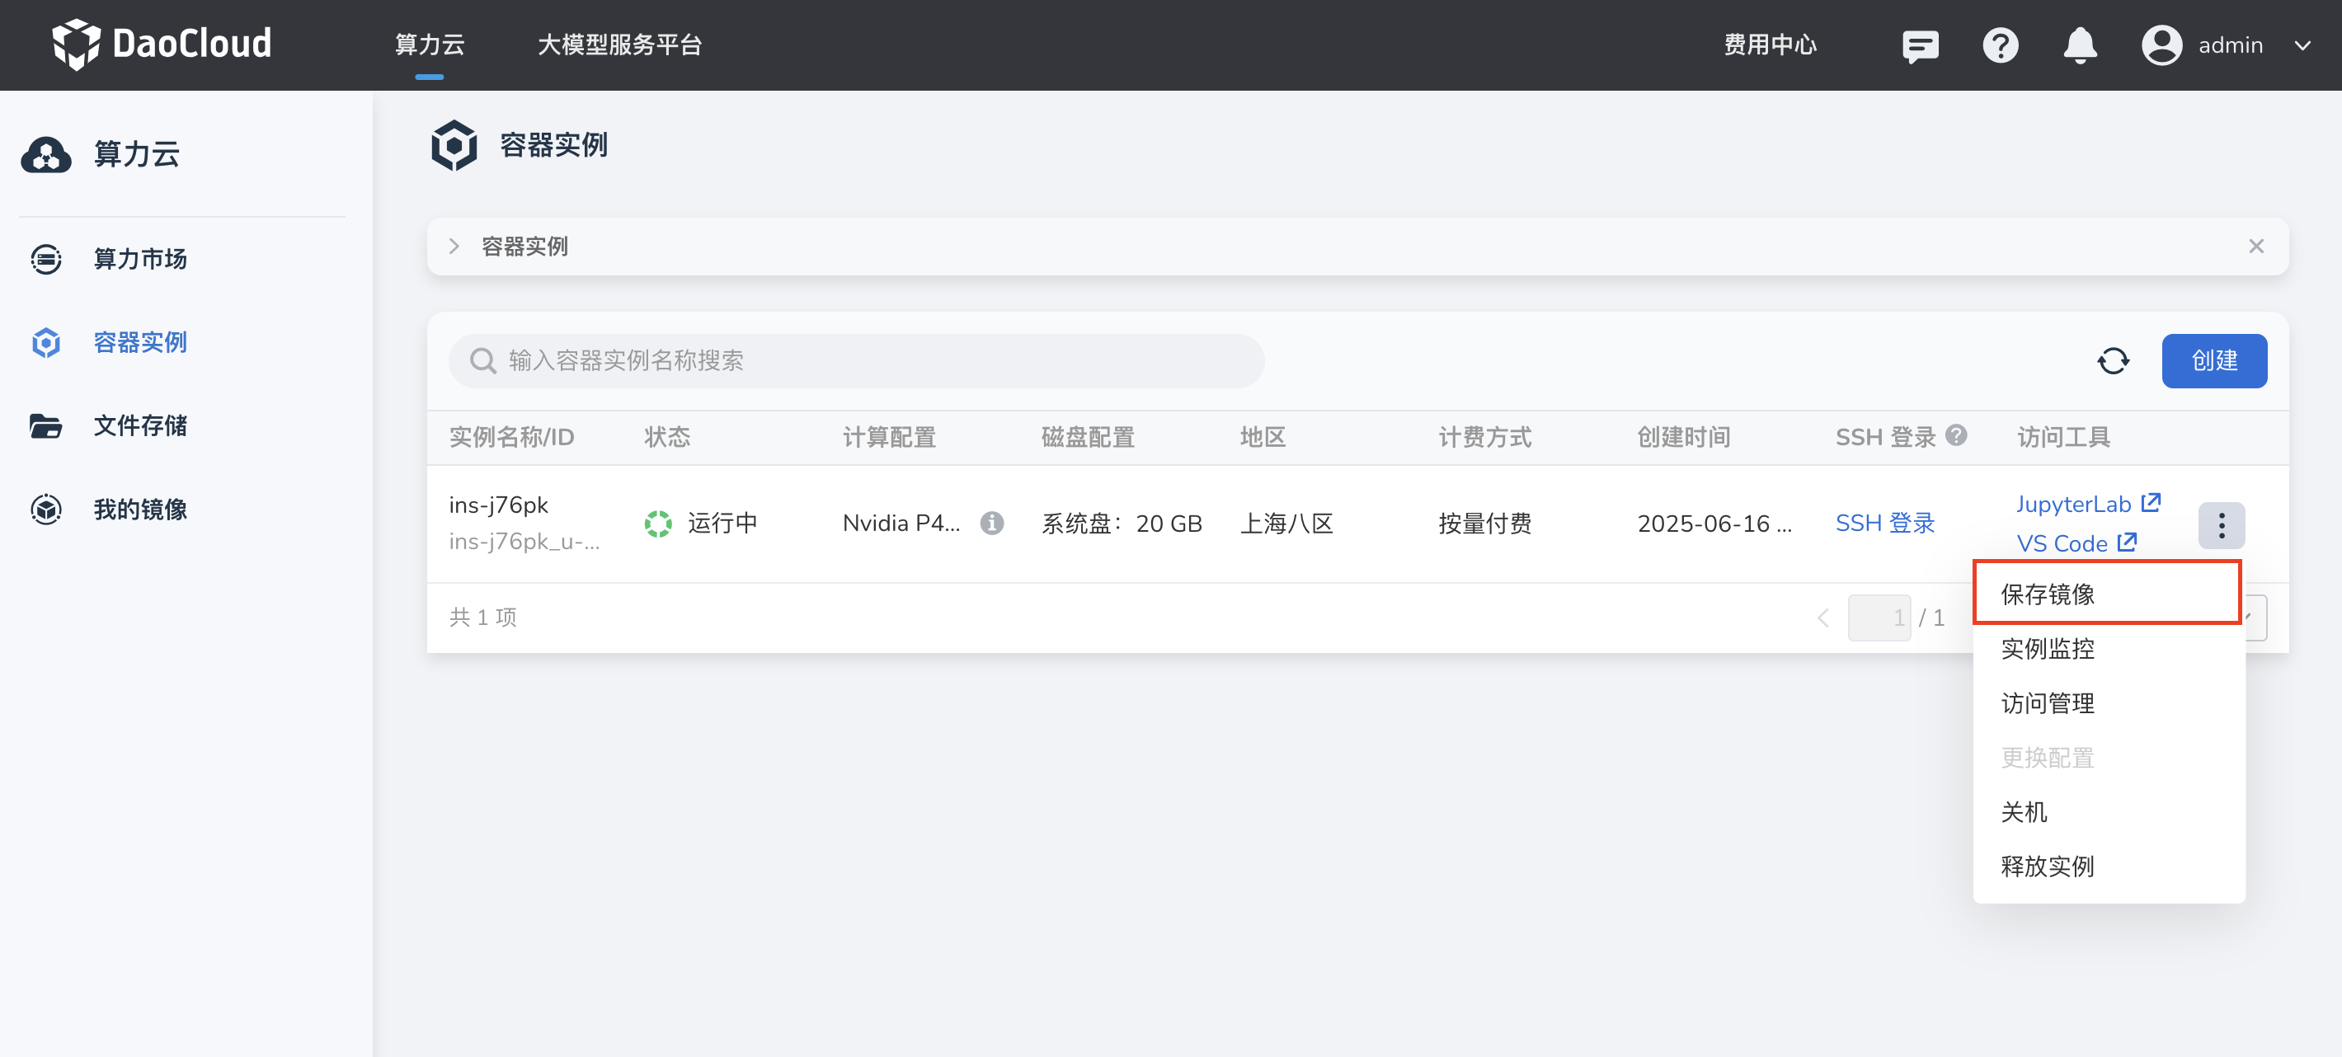The width and height of the screenshot is (2342, 1057).
Task: Click the compute config info icon
Action: click(991, 523)
